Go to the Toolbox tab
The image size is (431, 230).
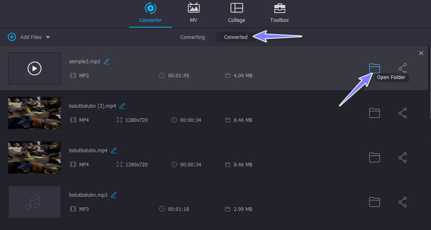coord(280,13)
